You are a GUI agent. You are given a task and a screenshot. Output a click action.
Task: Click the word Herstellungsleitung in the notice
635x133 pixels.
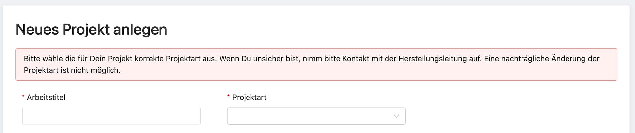433,59
